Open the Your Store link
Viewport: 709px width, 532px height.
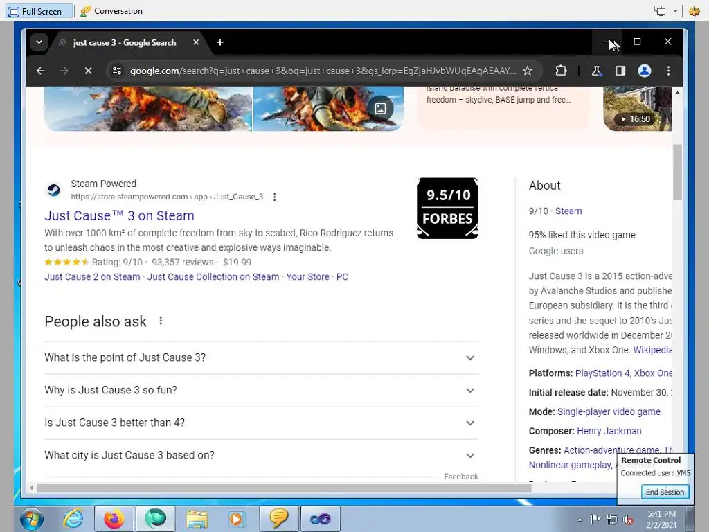pyautogui.click(x=307, y=277)
